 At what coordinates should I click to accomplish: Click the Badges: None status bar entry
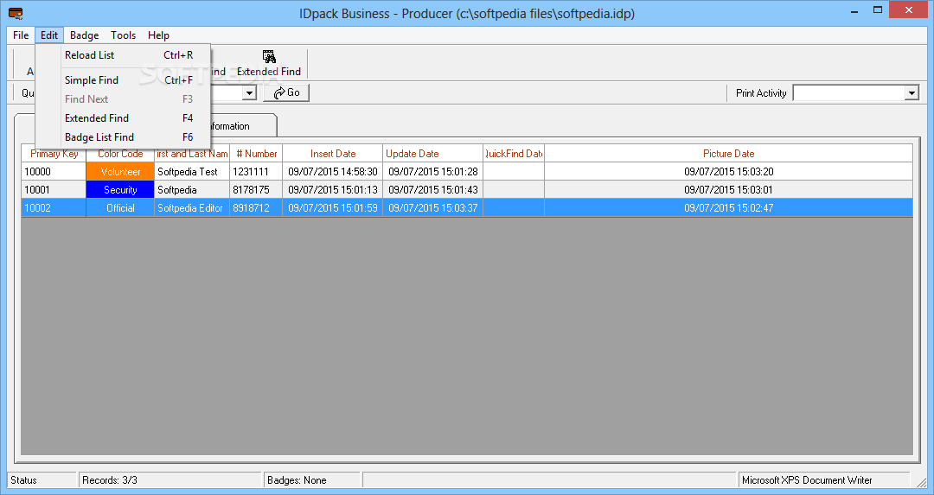pos(311,480)
